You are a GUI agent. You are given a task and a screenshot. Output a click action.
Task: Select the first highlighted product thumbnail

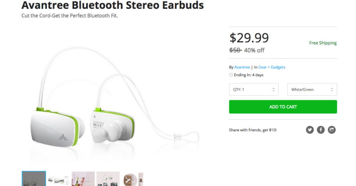point(34,179)
